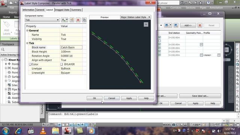Tick the unchecked checkbox in Alignment Labels list

pos(159,41)
